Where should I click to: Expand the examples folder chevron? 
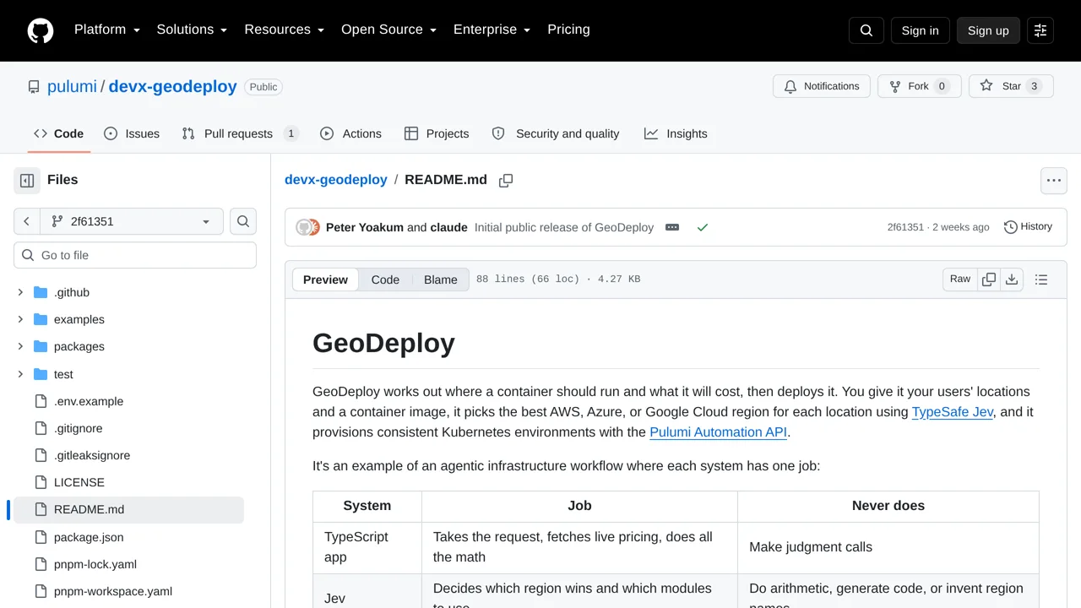20,319
